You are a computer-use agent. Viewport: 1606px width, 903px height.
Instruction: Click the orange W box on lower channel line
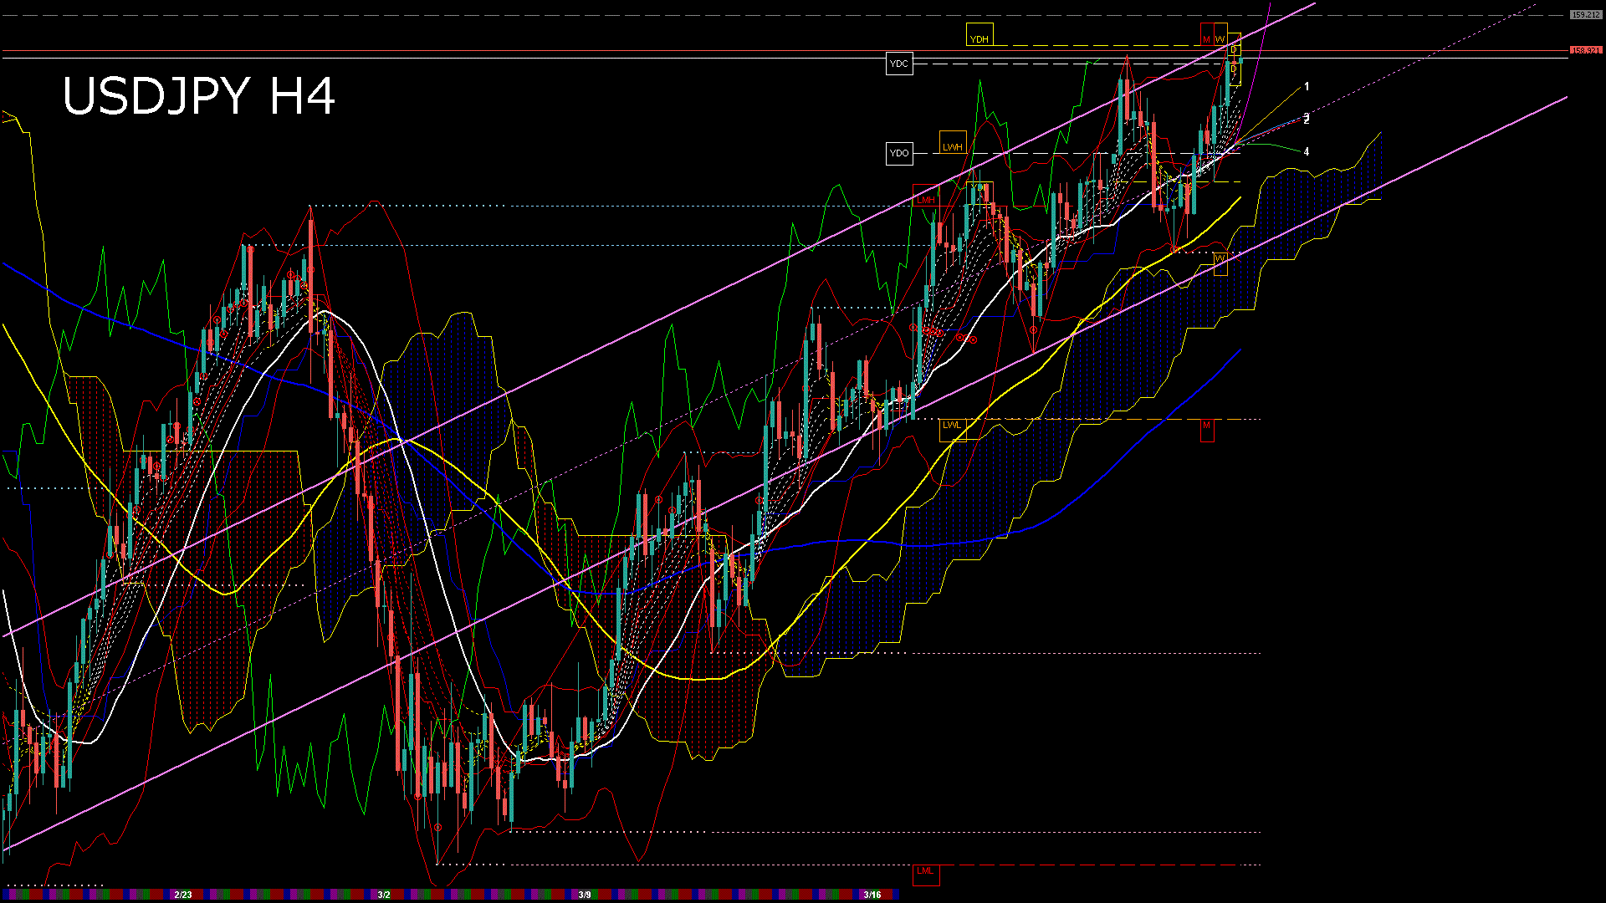coord(1220,261)
